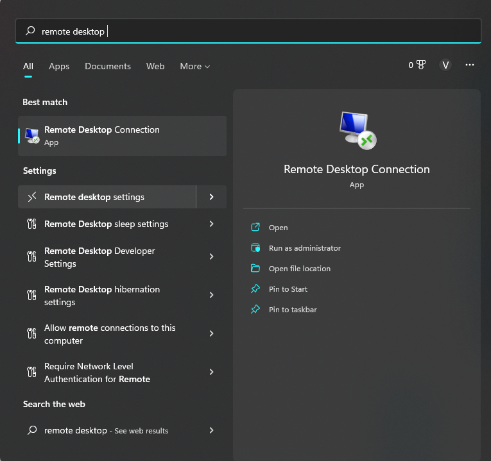Click the web search magnifier icon
This screenshot has width=491, height=461.
pyautogui.click(x=32, y=430)
